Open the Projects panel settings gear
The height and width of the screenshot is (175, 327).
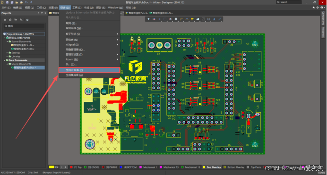[27, 20]
